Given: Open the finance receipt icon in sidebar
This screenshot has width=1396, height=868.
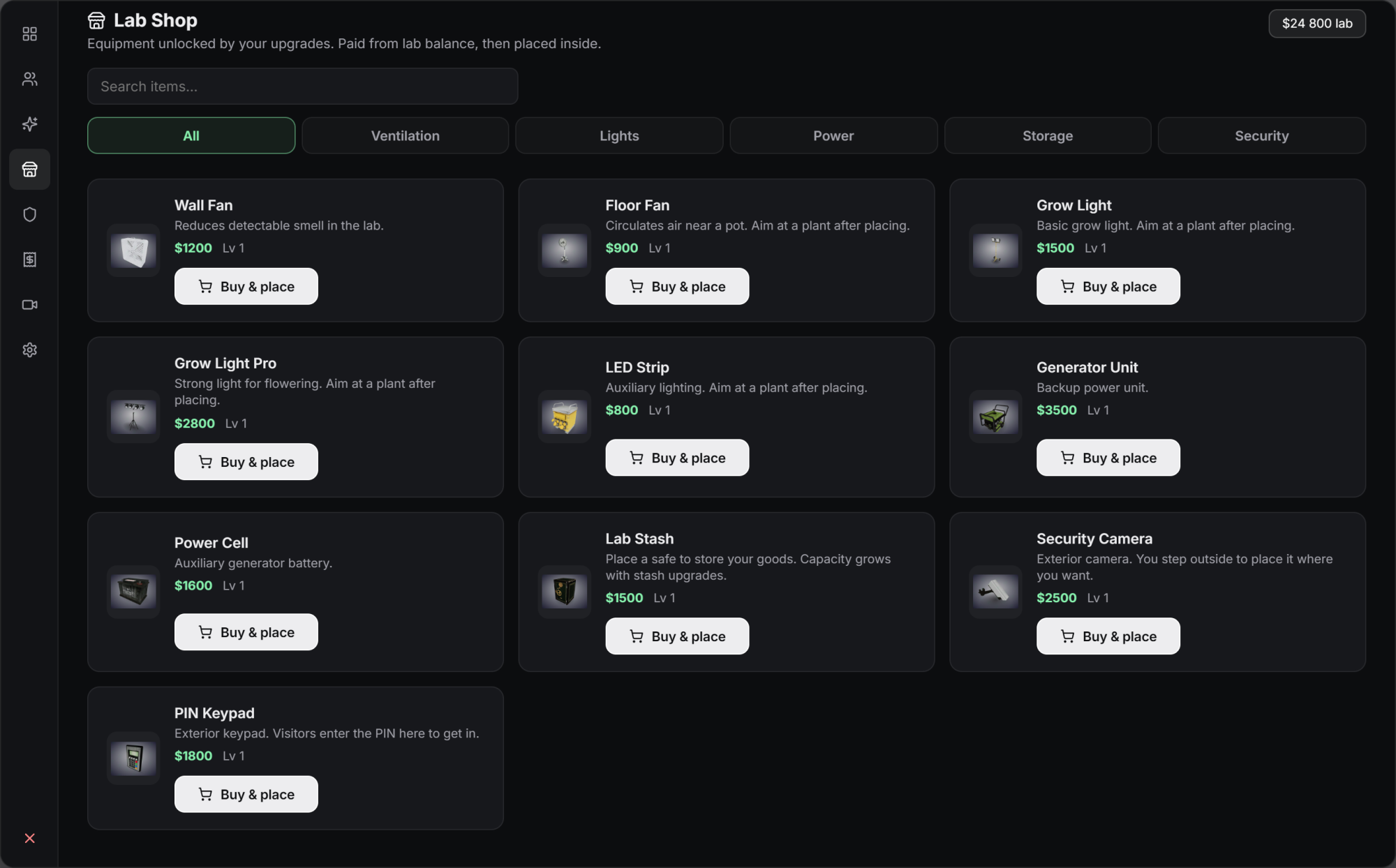Looking at the screenshot, I should point(29,260).
